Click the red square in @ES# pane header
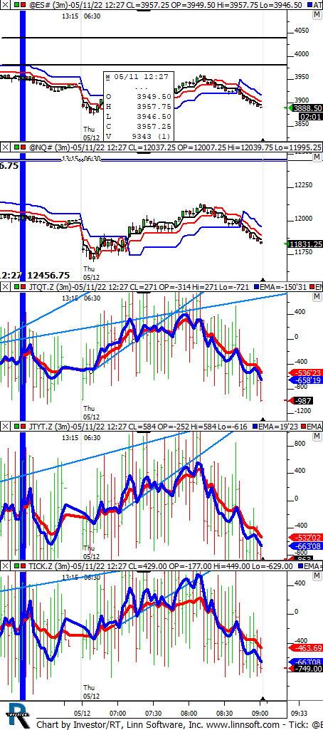The image size is (323, 730). point(23,5)
